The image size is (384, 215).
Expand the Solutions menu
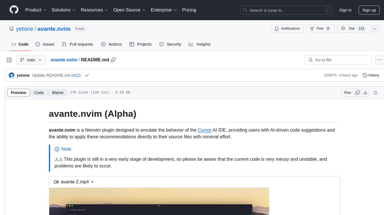(64, 10)
